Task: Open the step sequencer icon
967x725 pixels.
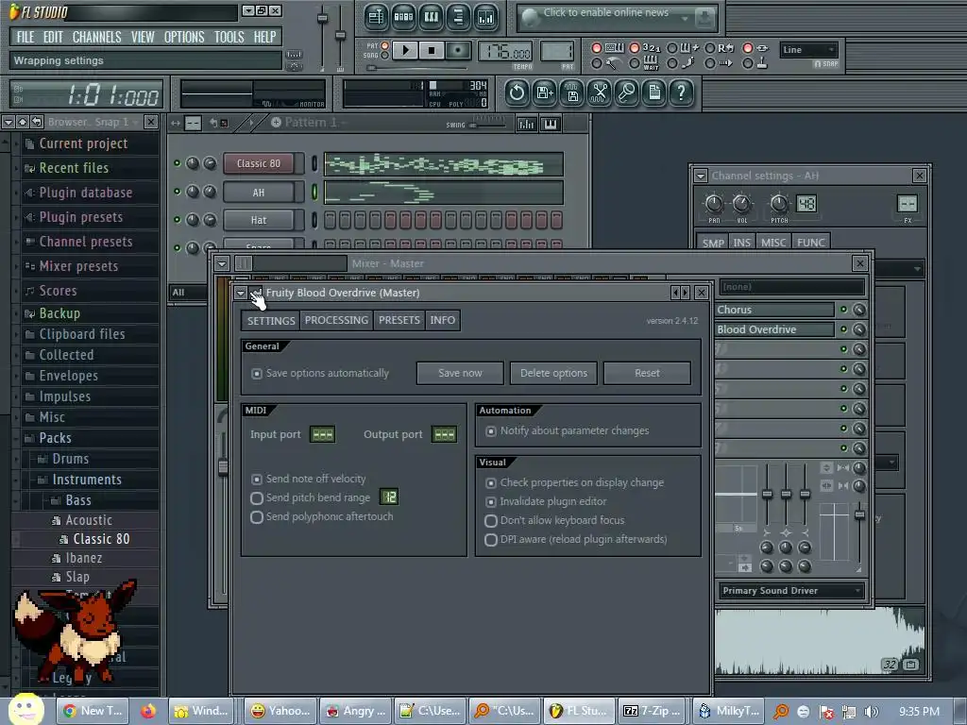Action: coord(403,17)
